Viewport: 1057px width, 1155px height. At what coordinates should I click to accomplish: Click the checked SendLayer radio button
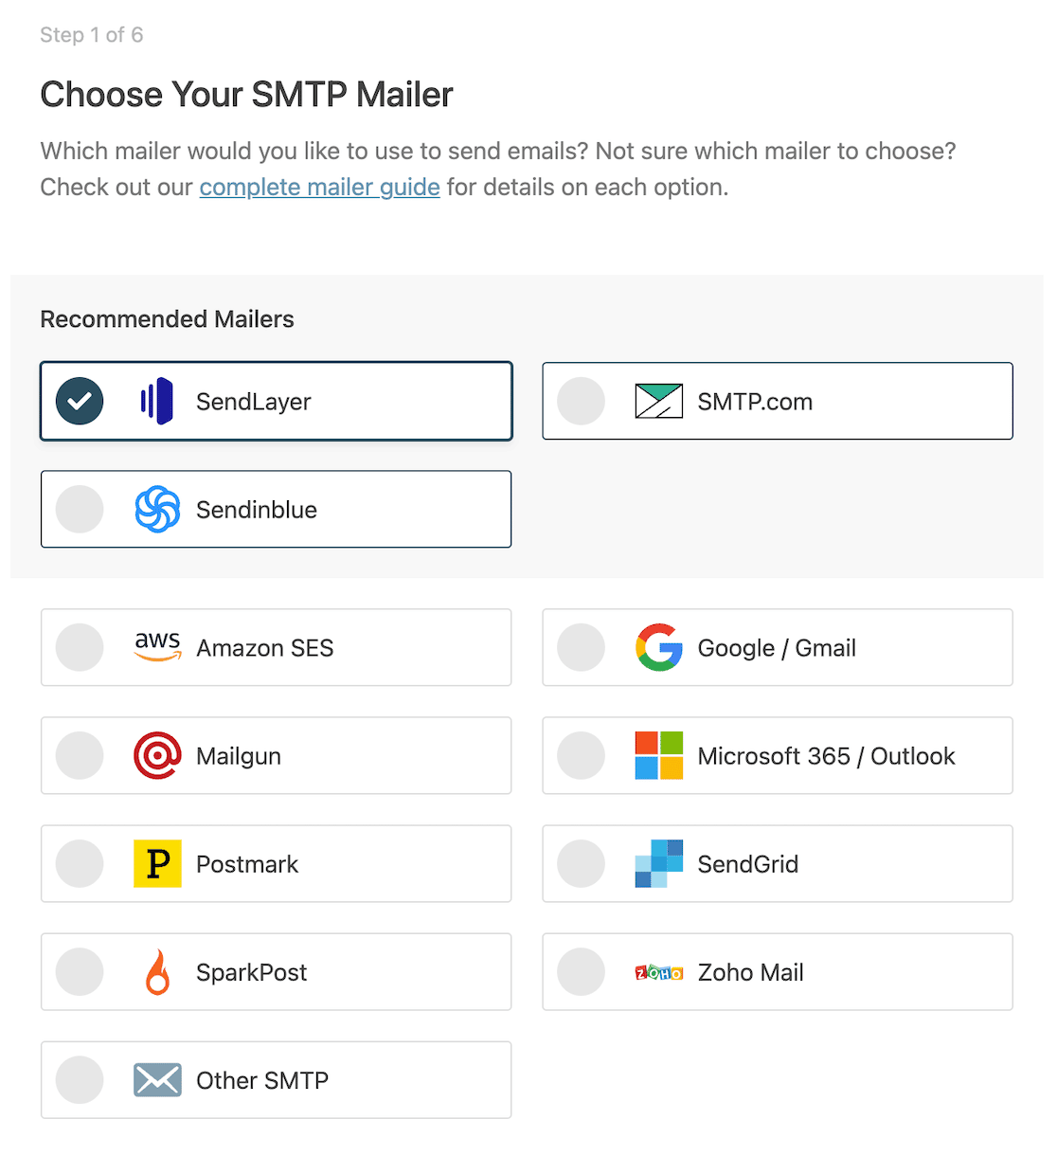pyautogui.click(x=80, y=401)
